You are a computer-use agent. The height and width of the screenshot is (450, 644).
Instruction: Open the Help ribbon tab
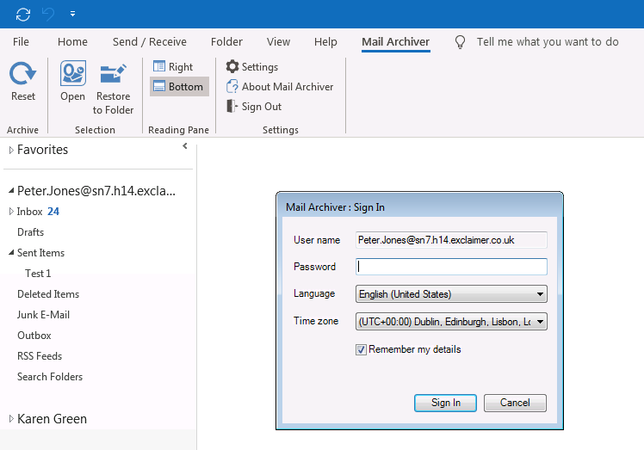(325, 42)
